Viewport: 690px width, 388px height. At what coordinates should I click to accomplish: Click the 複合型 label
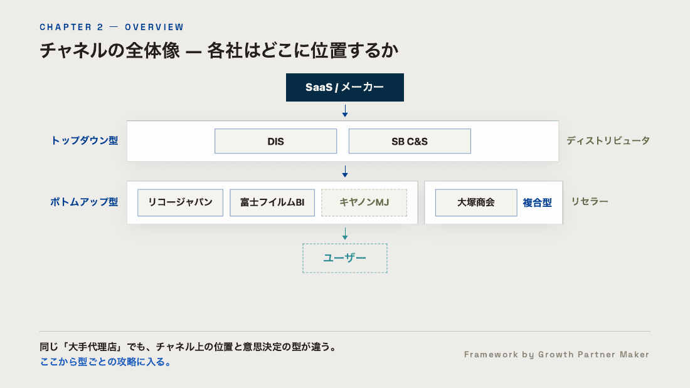click(538, 203)
